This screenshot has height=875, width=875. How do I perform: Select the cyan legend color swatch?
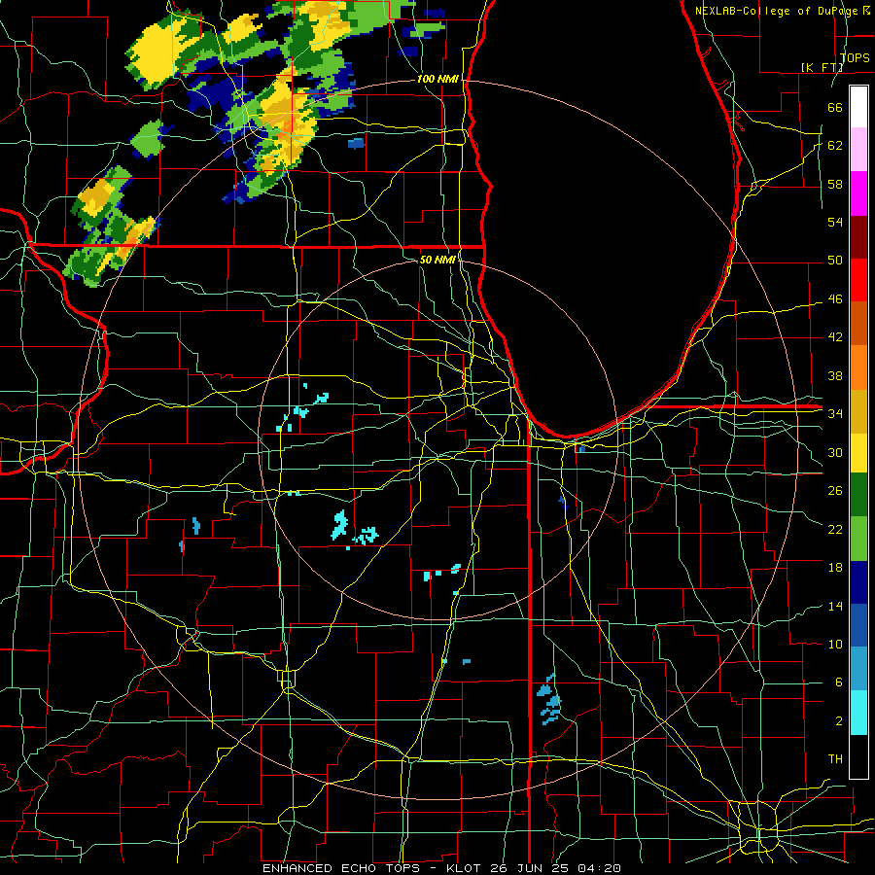click(x=858, y=713)
